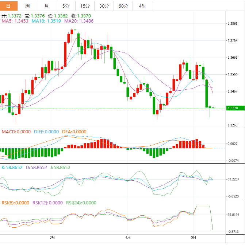Select the K:58.8652 KDJ indicator label
This screenshot has height=247, width=245.
12,168
